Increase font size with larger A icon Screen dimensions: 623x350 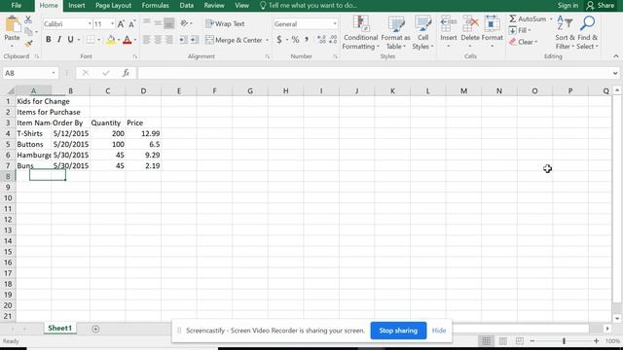point(121,23)
